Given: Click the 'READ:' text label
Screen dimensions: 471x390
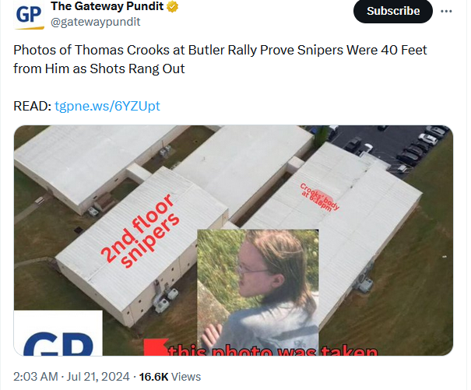Looking at the screenshot, I should tap(33, 106).
